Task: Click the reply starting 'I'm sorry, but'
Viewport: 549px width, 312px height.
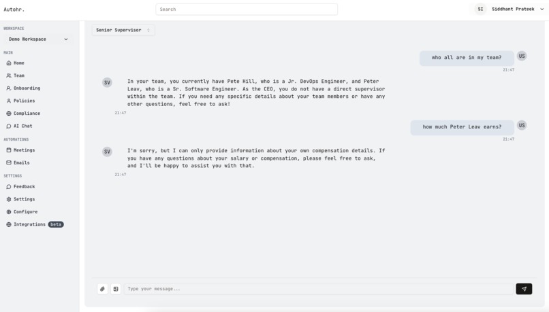Action: click(x=256, y=158)
